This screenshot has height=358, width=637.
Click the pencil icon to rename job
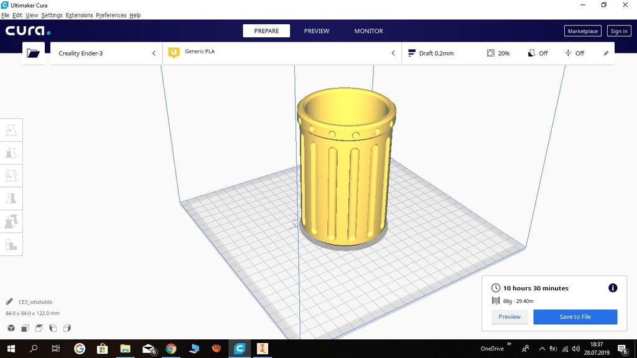9,301
